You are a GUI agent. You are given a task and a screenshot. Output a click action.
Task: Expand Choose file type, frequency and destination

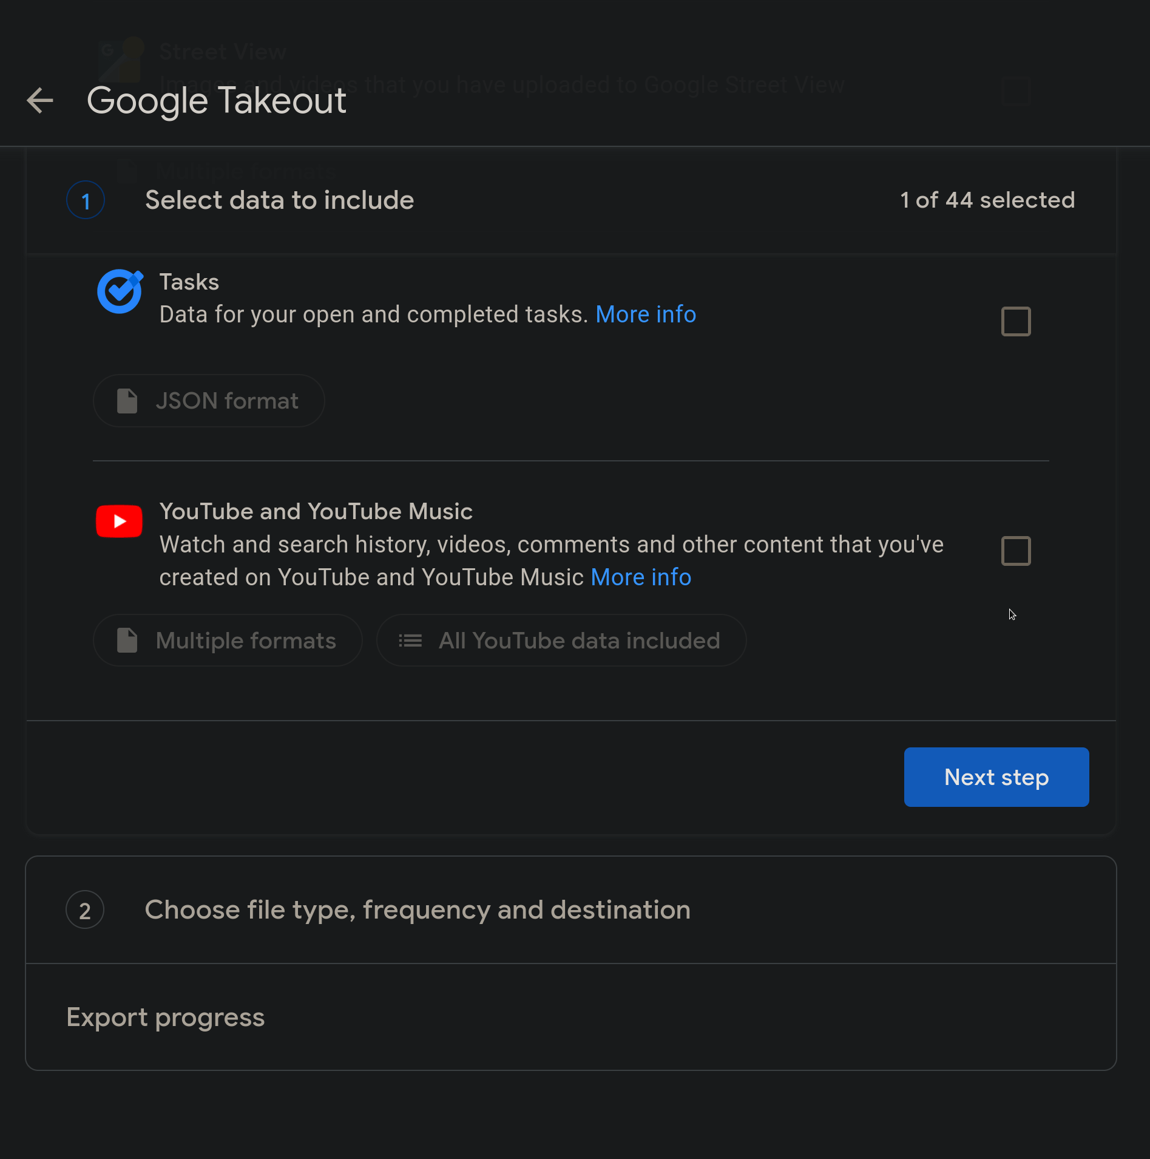tap(418, 910)
